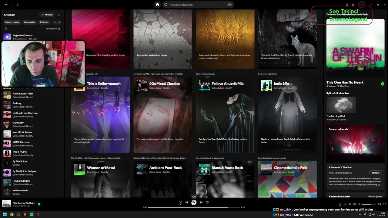This screenshot has height=218, width=388.
Task: Open the connect to a device icon
Action: [354, 204]
